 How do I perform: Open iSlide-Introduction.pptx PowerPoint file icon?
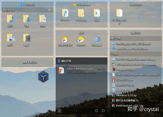click(61, 70)
